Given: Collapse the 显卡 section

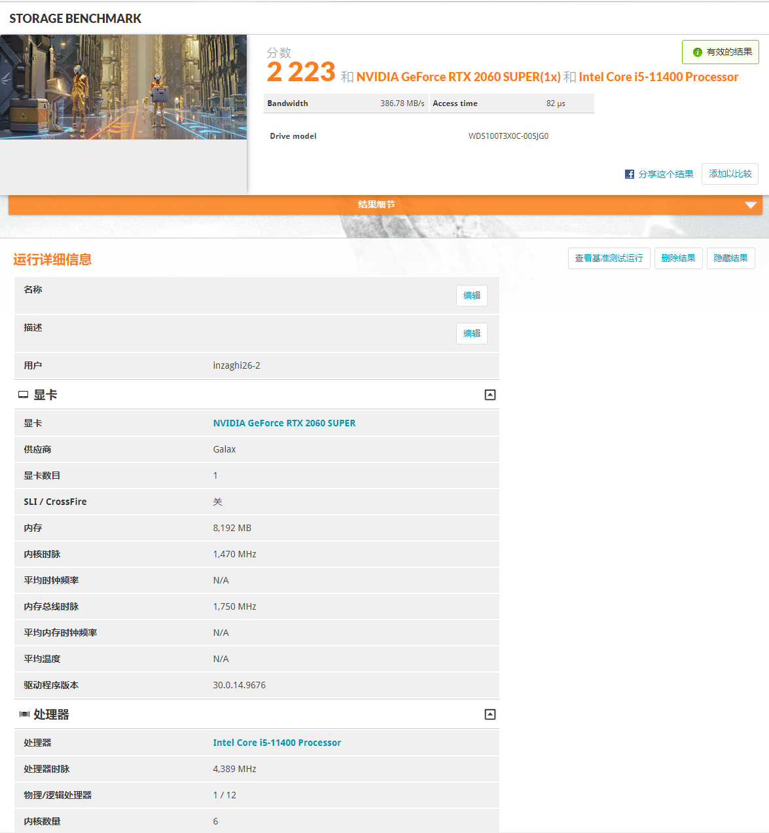Looking at the screenshot, I should (490, 395).
